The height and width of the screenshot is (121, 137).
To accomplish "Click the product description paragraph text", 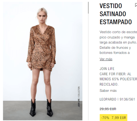I will click(118, 42).
